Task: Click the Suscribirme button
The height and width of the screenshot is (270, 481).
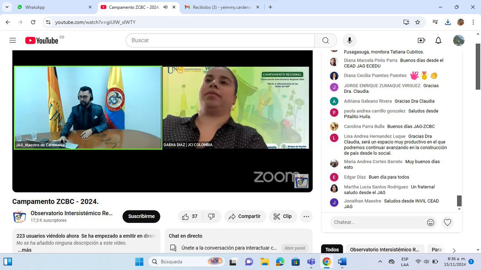Action: click(x=141, y=216)
